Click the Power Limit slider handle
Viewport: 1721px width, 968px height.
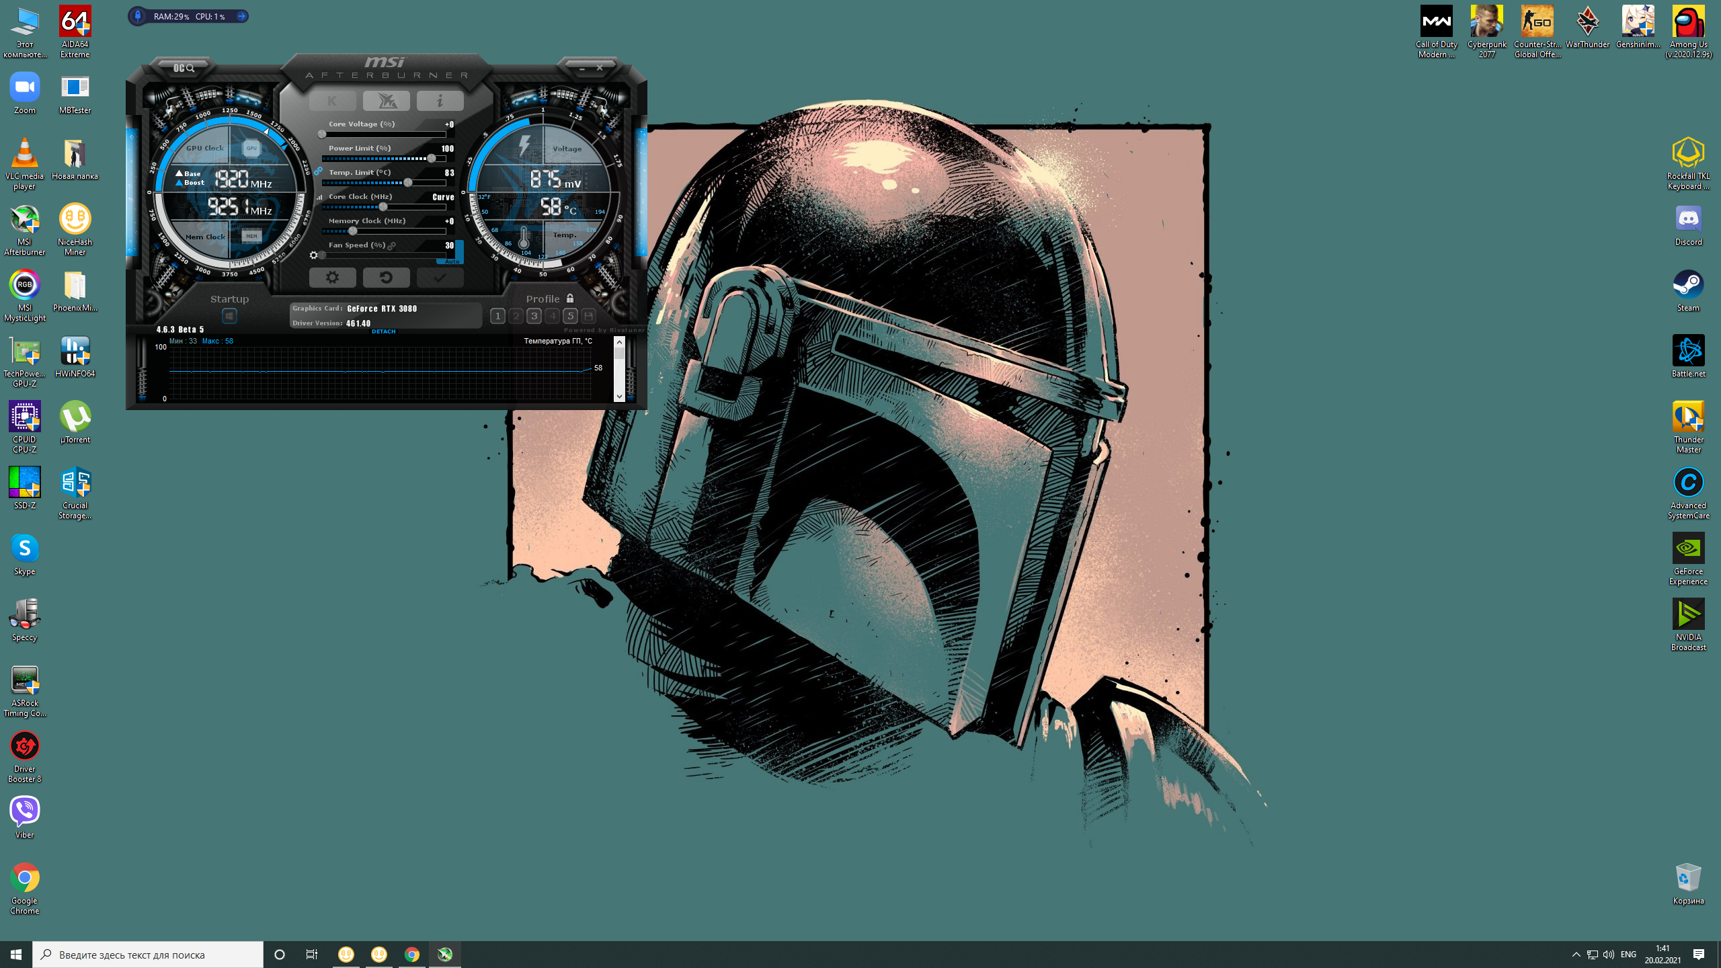431,159
